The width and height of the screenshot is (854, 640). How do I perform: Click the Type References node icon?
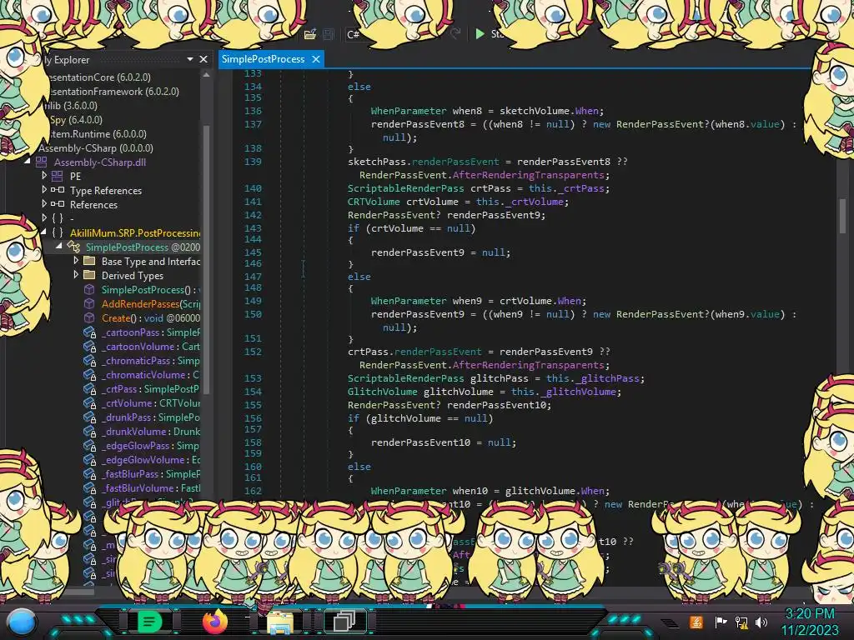click(58, 190)
